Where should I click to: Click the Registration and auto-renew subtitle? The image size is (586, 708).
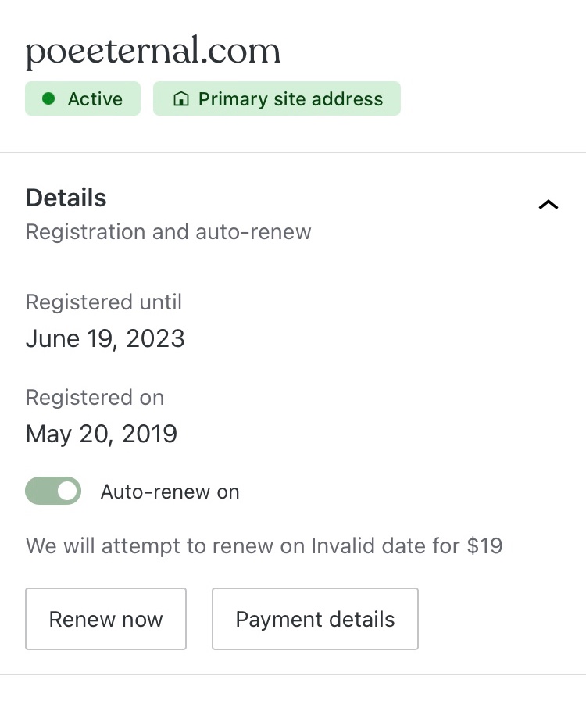(169, 232)
